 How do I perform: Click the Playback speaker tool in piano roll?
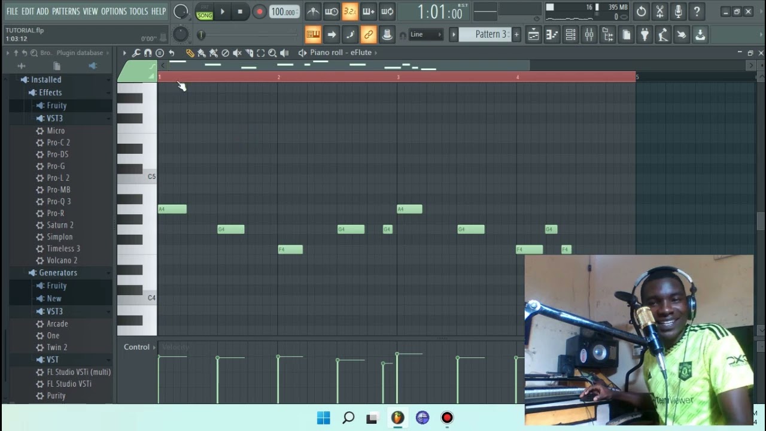284,53
